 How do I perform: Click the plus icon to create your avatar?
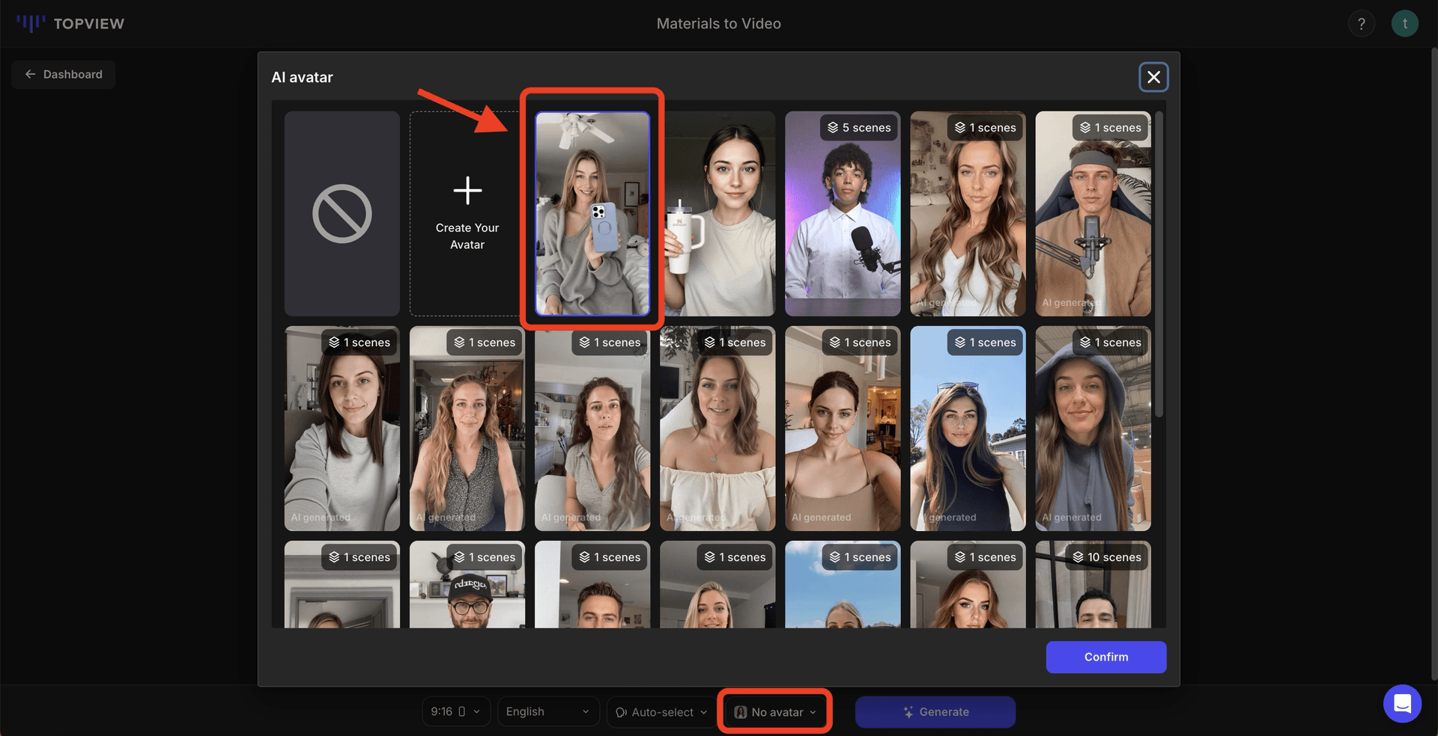point(467,191)
